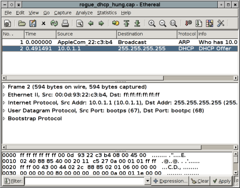The height and width of the screenshot is (188, 240).
Task: Click AppleCom_22:c3:b4 source cell
Action: [x=85, y=42]
